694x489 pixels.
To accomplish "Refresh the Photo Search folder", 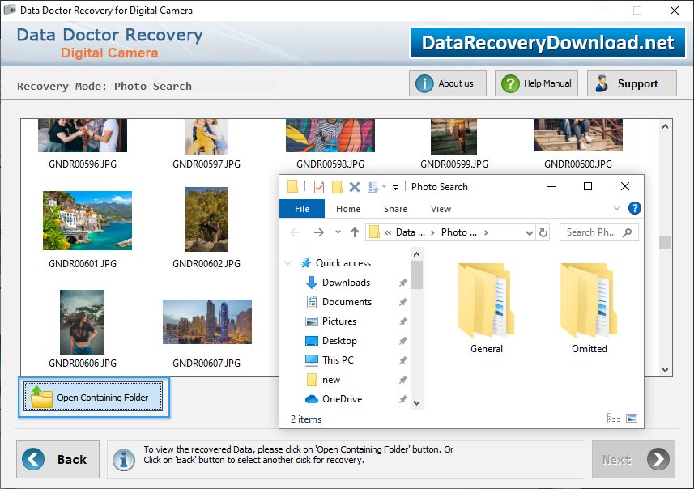I will (x=543, y=232).
